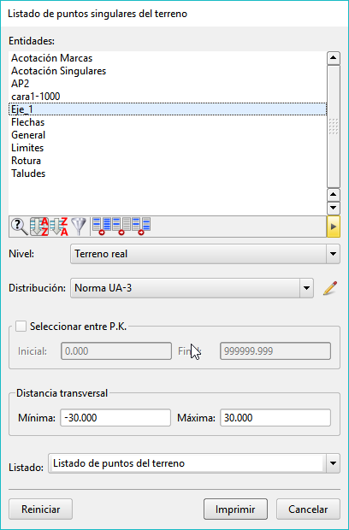Edit distribution with the pencil icon
Screen dimensions: 349x530
329,288
